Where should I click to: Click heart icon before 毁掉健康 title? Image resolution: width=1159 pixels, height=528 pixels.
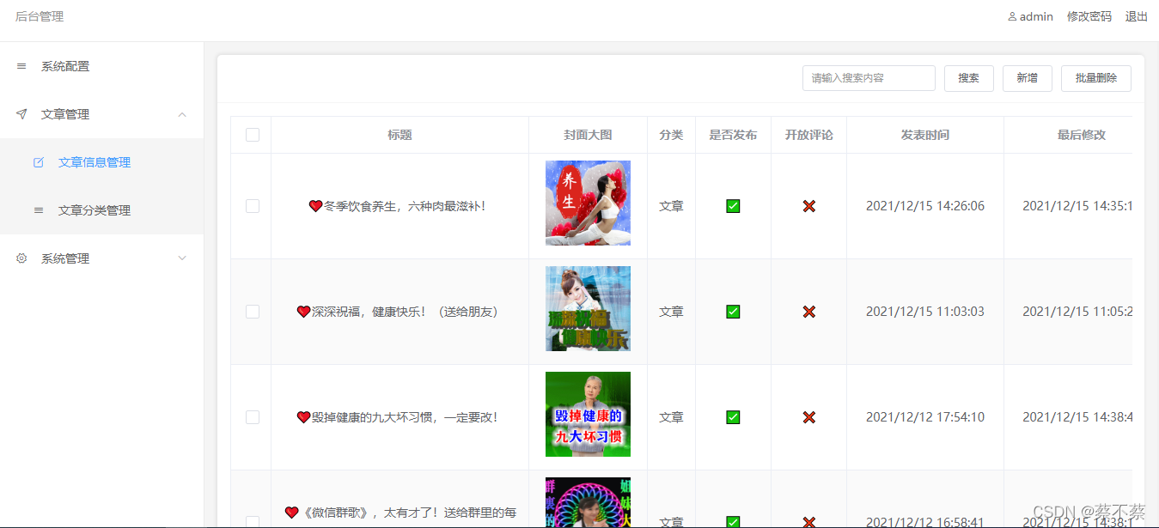point(303,417)
